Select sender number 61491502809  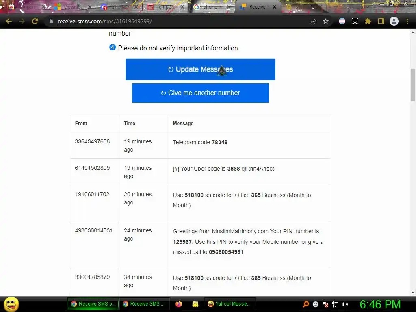coord(92,168)
